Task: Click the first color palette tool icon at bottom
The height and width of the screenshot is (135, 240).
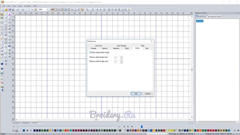Action: click(x=13, y=130)
